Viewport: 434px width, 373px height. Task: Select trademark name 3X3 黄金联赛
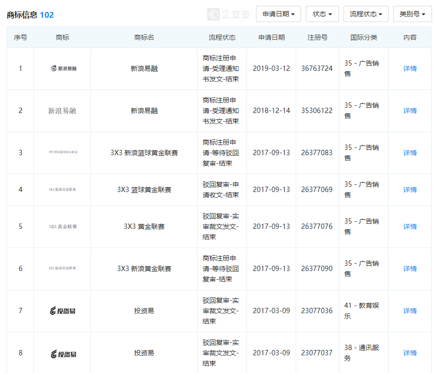pyautogui.click(x=144, y=226)
